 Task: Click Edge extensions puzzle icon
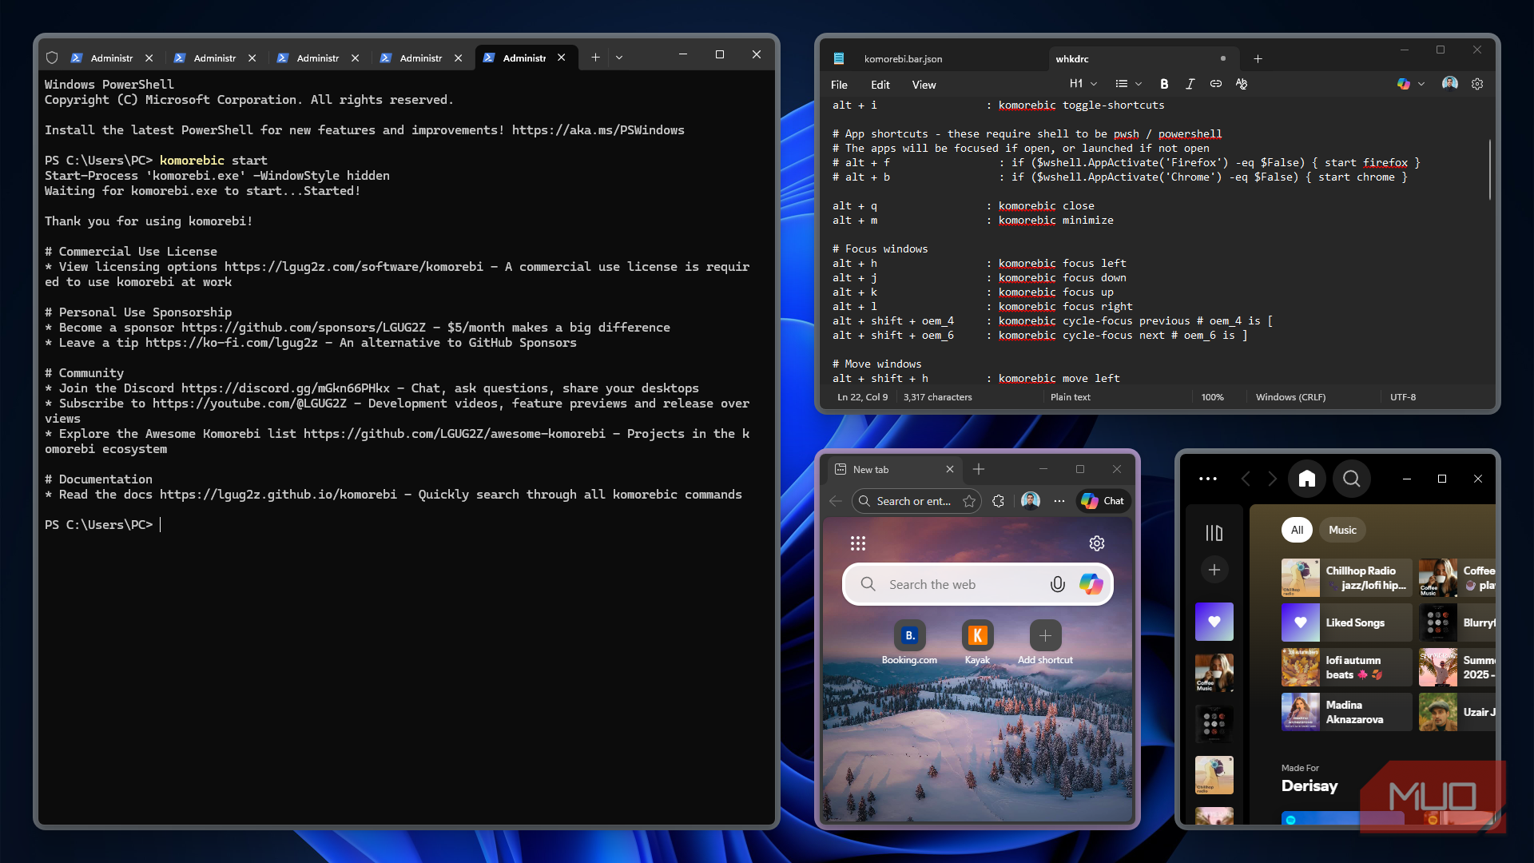point(998,501)
